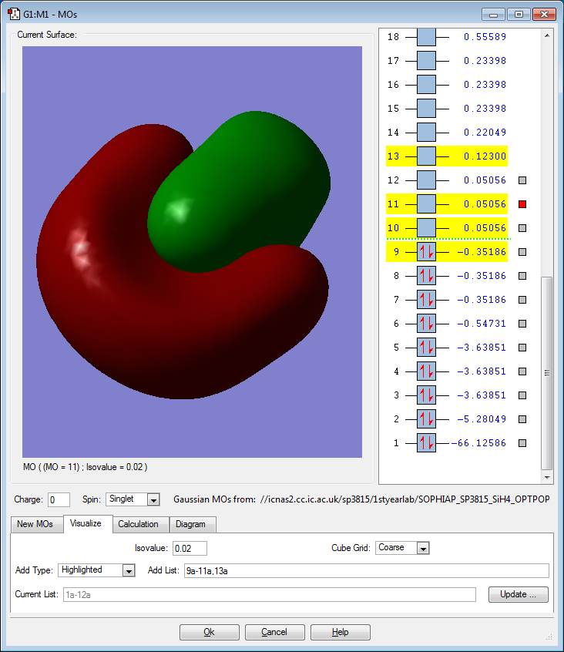Select the highlighted orbital box for MO 13

click(x=426, y=156)
